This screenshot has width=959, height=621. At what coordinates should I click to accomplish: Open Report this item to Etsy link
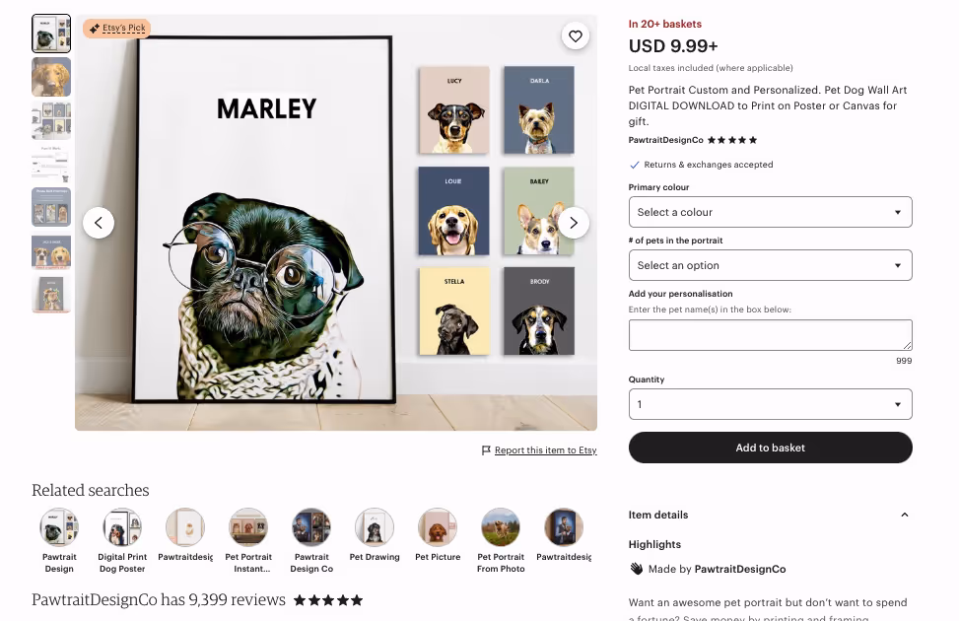546,450
